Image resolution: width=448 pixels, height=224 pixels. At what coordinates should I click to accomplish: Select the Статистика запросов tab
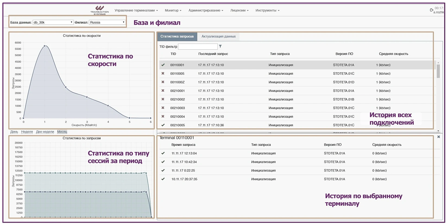coord(177,36)
